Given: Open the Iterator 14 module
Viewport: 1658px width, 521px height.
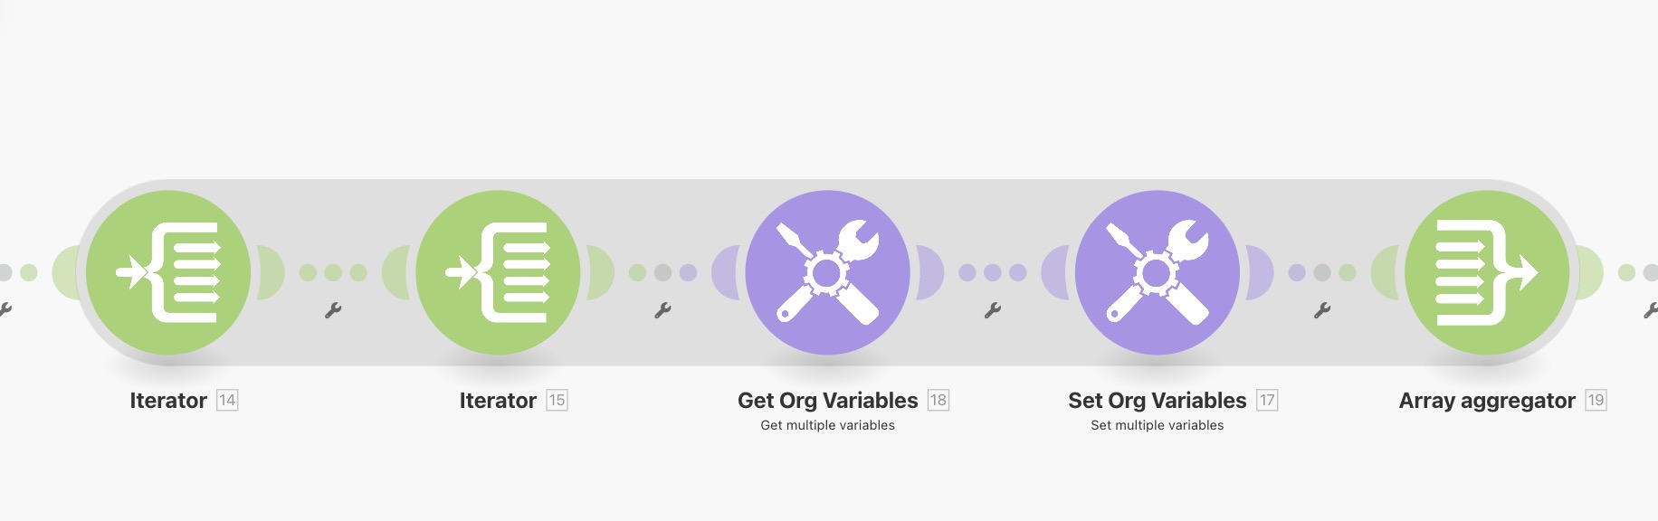Looking at the screenshot, I should coord(168,272).
